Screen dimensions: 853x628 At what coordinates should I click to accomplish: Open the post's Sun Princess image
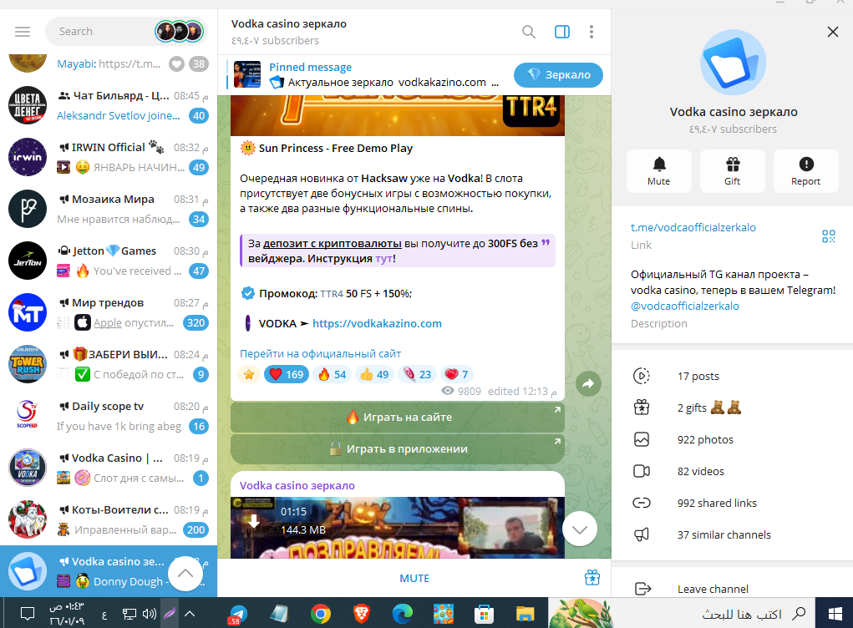398,115
